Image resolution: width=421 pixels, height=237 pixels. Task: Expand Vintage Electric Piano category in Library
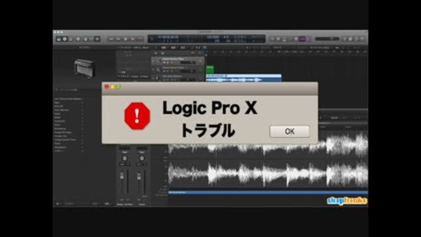[69, 140]
